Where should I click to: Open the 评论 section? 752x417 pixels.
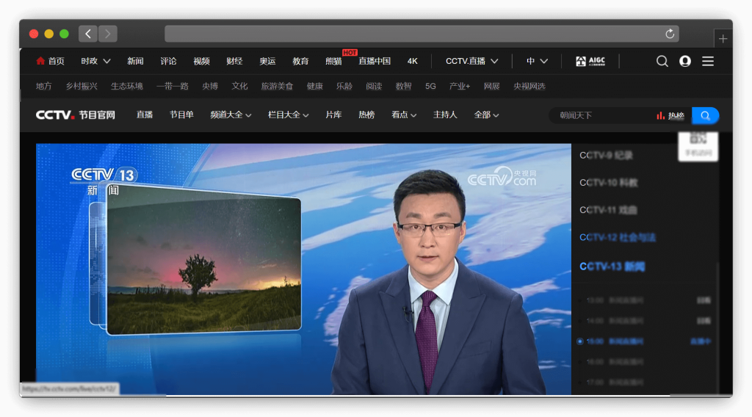pos(168,61)
